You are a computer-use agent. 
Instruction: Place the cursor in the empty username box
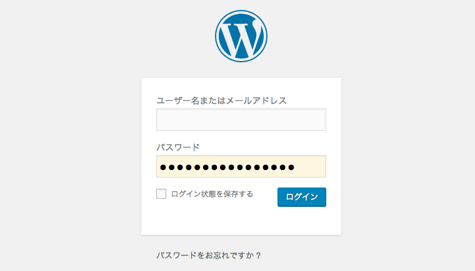click(x=241, y=120)
